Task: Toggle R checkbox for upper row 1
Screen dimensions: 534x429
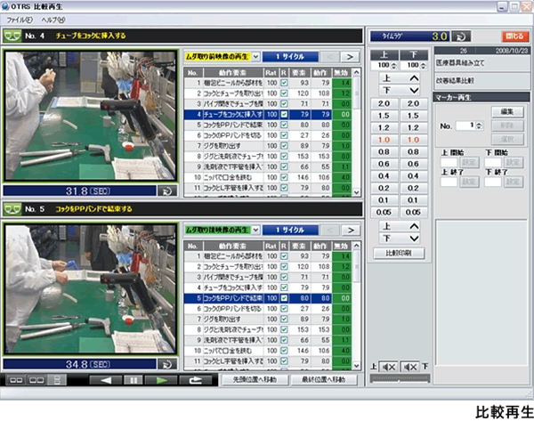Action: tap(284, 83)
